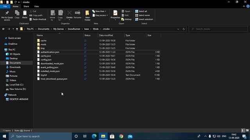Switch to the Home ribbon tab
Screen dimensions: 250x140
coord(16,6)
